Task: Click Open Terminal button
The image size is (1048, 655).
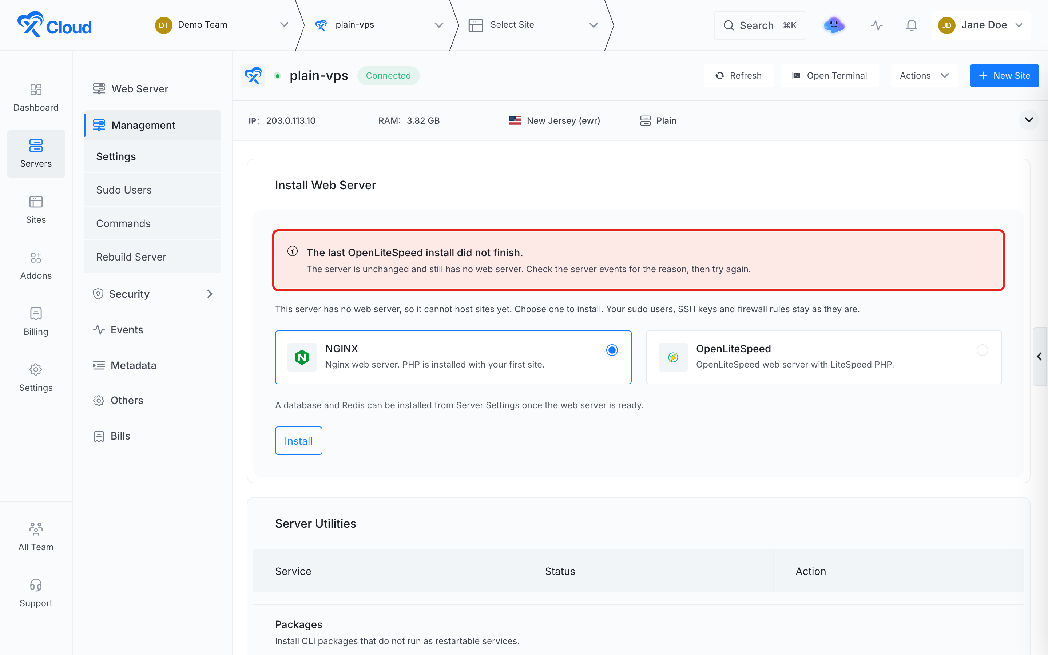Action: click(x=830, y=76)
